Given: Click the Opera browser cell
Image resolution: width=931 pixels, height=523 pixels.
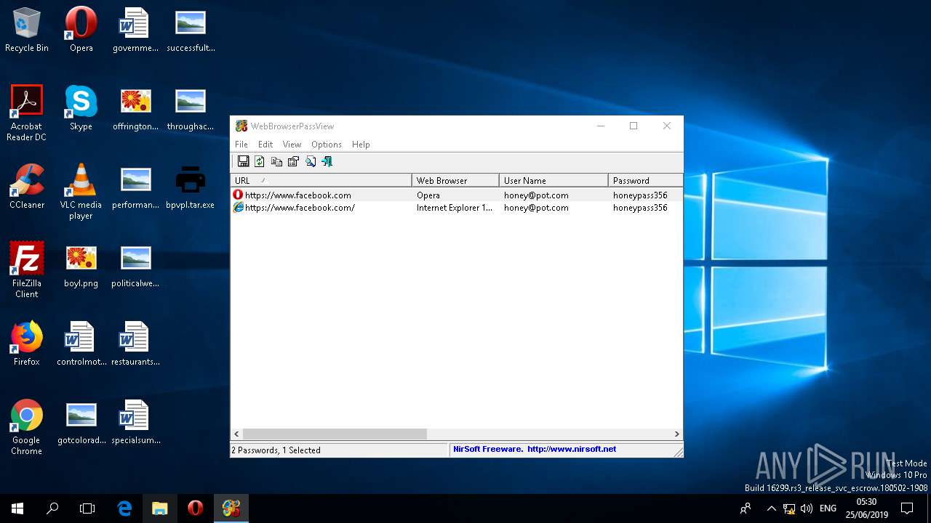Looking at the screenshot, I should click(428, 195).
